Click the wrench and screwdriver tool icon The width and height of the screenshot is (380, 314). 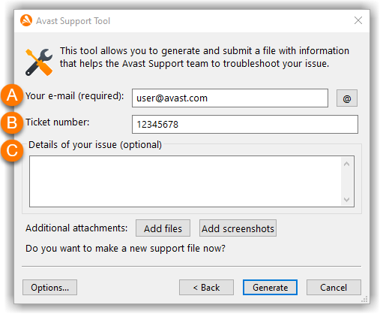pyautogui.click(x=39, y=62)
